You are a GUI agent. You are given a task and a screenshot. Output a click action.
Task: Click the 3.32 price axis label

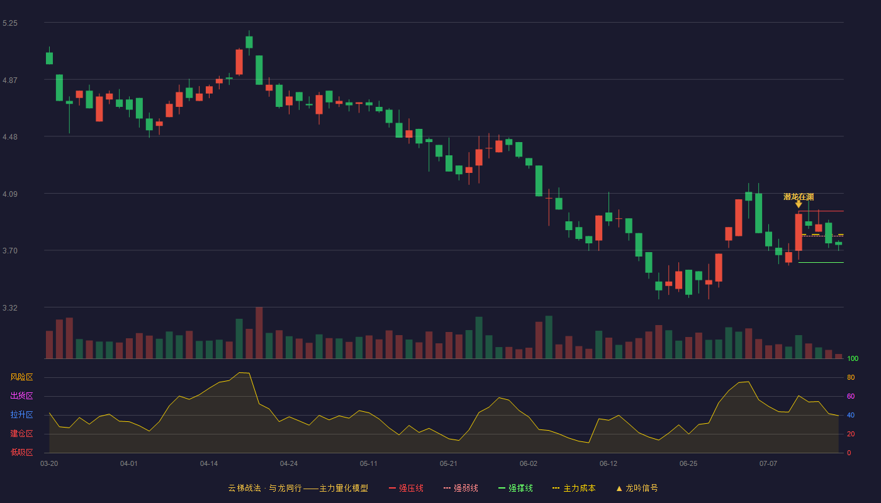(10, 308)
